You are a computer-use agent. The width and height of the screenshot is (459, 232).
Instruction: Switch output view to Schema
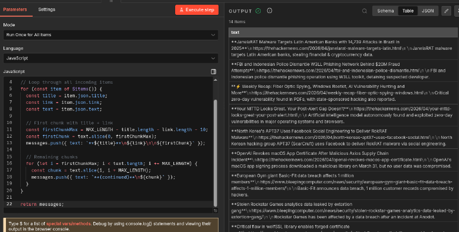tap(385, 11)
